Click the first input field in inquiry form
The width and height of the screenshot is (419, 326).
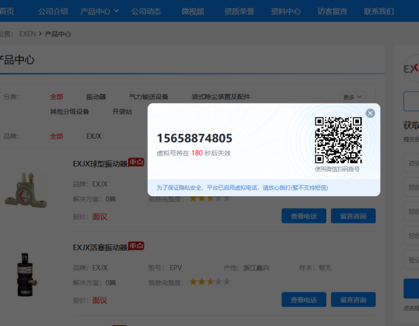412,163
